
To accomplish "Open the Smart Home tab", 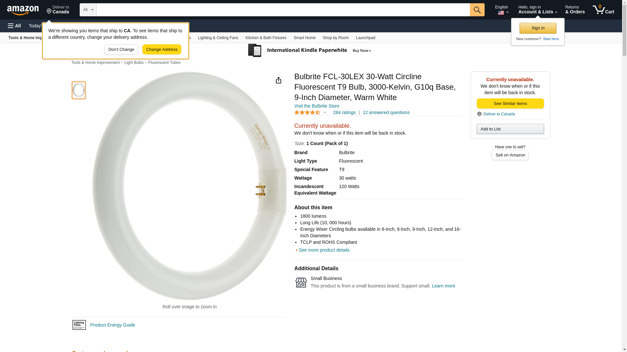I will (304, 38).
